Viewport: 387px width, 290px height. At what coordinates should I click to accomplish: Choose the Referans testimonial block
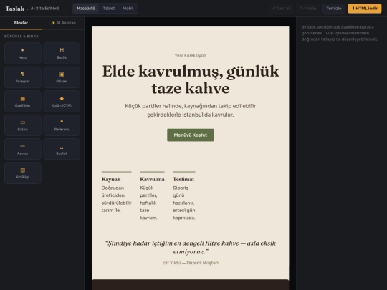[x=62, y=125]
